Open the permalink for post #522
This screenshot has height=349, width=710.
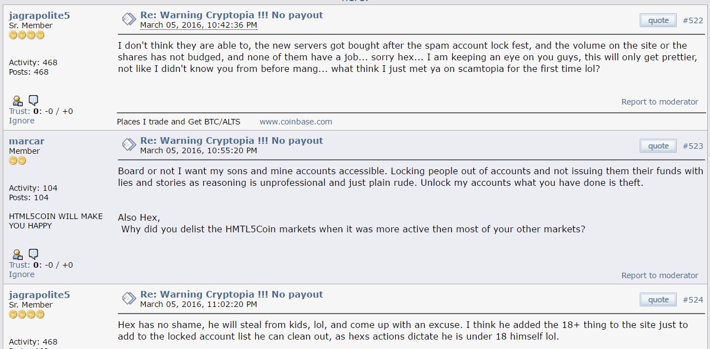[693, 20]
